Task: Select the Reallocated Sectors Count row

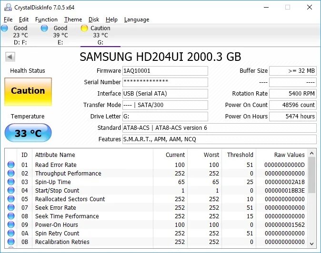Action: 156,199
